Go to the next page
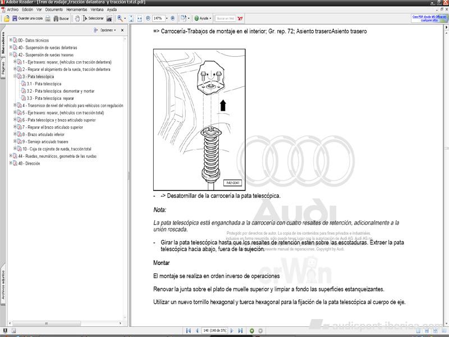The image size is (449, 337). click(x=232, y=331)
